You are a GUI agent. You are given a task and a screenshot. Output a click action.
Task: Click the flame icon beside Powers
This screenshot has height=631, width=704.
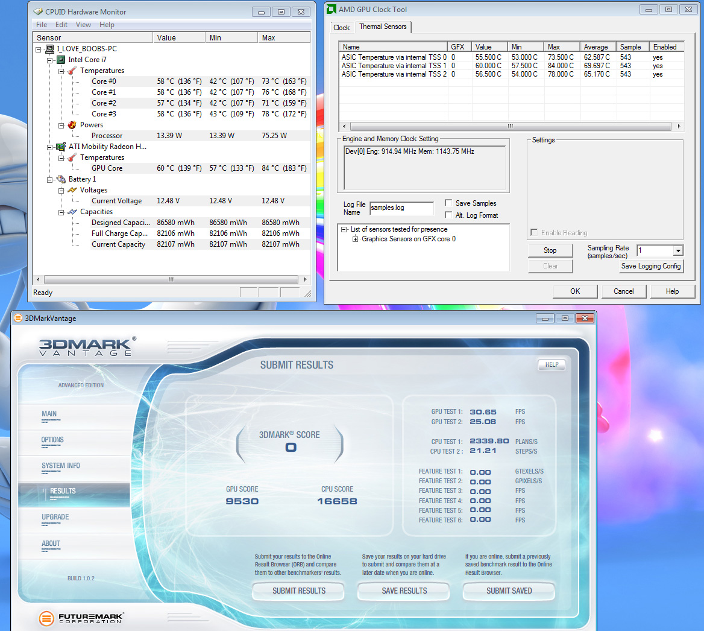72,125
